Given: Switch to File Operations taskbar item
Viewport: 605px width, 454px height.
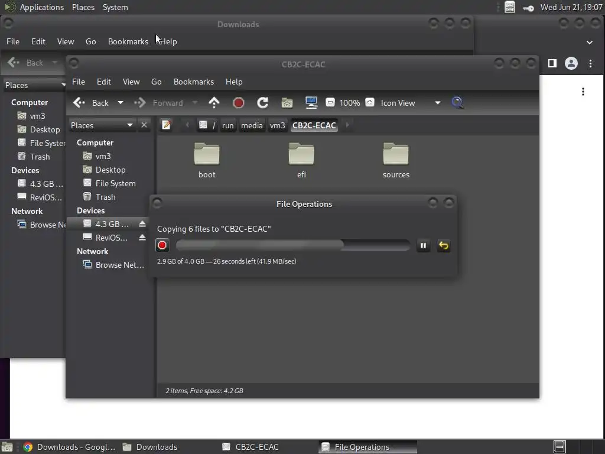Looking at the screenshot, I should tap(367, 447).
